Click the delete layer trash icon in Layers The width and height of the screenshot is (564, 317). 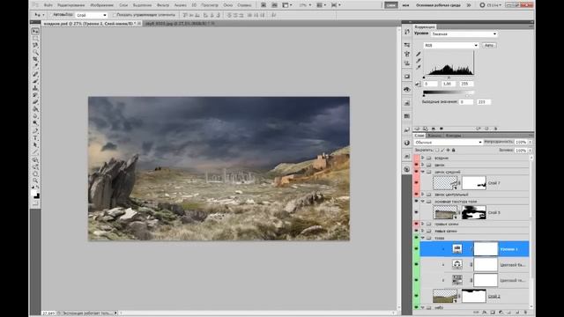tap(525, 313)
